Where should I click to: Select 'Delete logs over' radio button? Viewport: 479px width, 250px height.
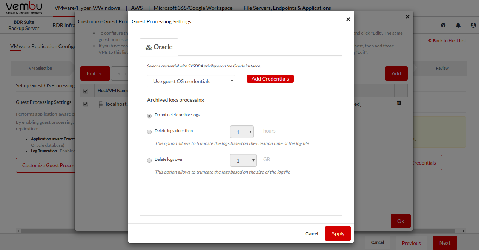(149, 160)
